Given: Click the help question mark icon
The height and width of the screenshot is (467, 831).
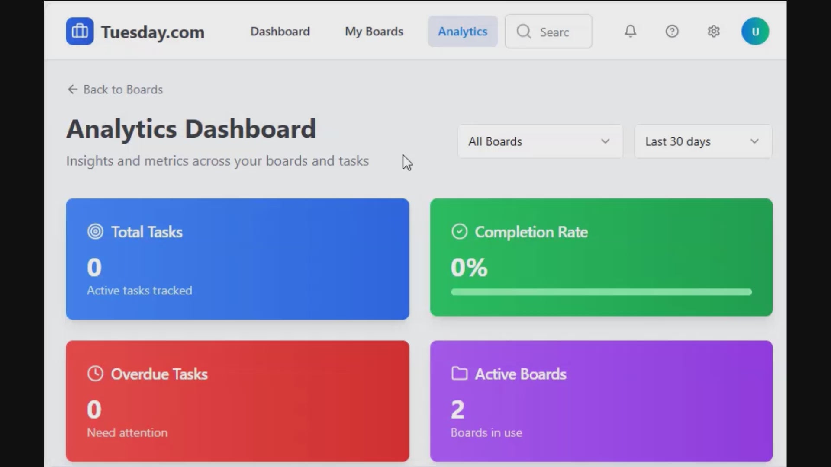Looking at the screenshot, I should click(x=672, y=31).
